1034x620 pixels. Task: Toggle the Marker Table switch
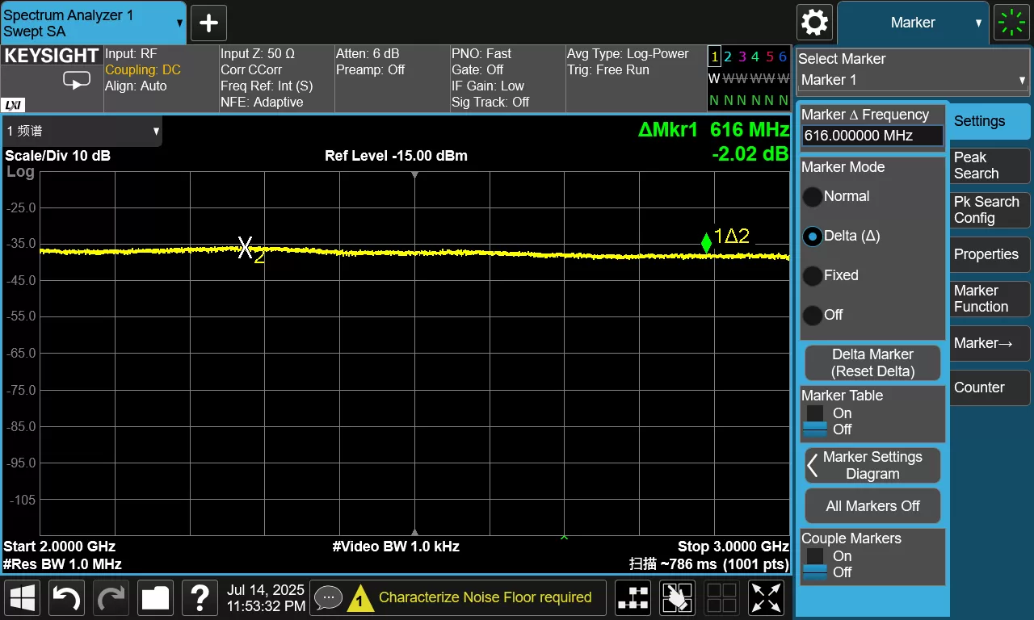pos(815,421)
